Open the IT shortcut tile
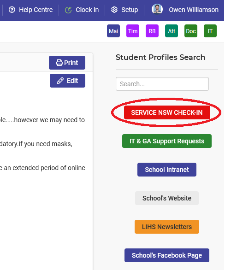The height and width of the screenshot is (271, 225). point(210,31)
